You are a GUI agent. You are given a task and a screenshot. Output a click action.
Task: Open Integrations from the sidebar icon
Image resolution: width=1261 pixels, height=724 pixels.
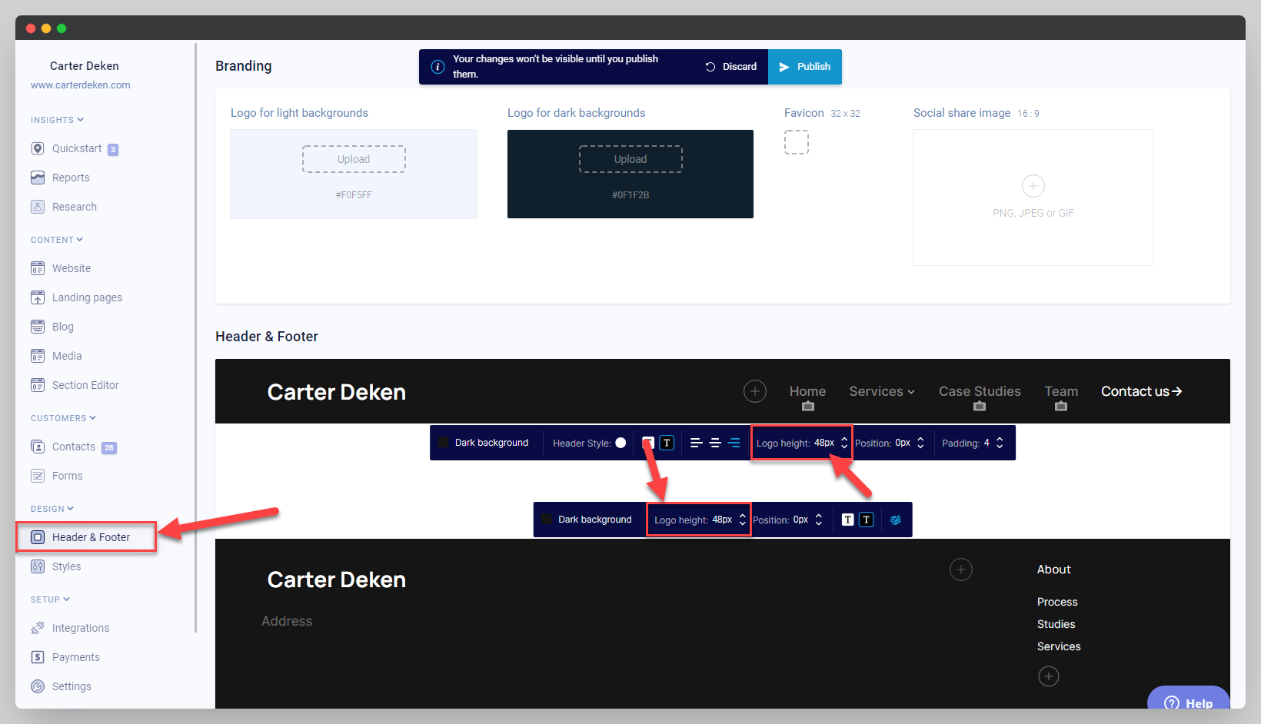pos(38,627)
